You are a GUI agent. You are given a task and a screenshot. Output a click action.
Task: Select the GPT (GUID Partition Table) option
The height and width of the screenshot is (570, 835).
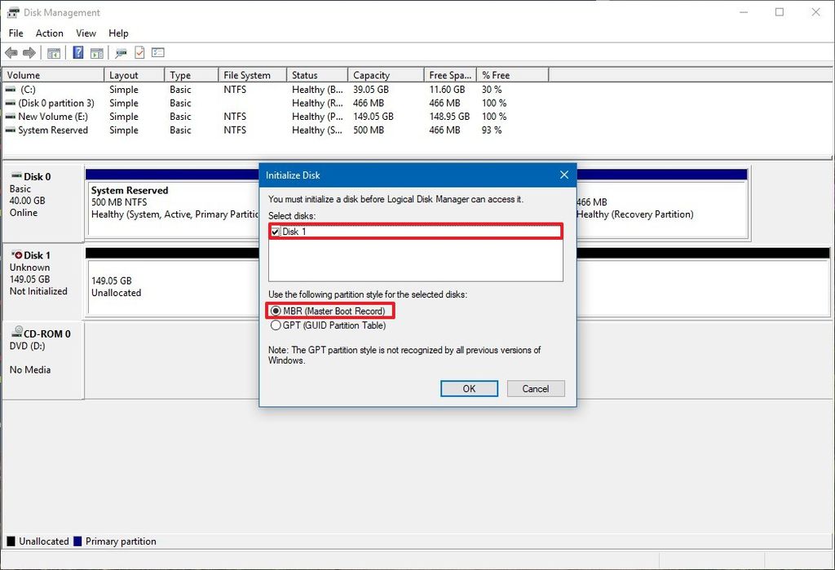coord(276,325)
